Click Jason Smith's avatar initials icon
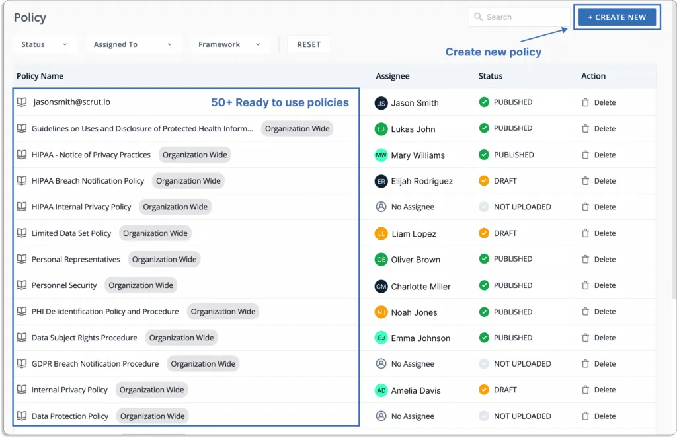The height and width of the screenshot is (438, 677). point(381,102)
